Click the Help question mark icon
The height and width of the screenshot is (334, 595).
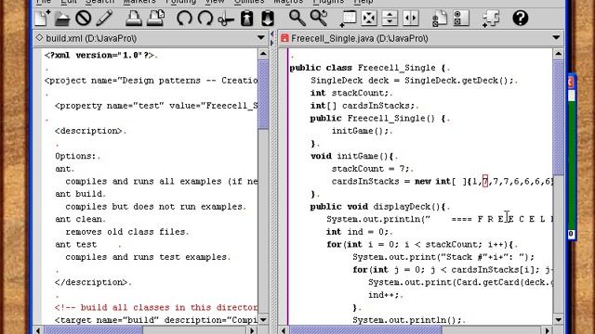(x=521, y=18)
